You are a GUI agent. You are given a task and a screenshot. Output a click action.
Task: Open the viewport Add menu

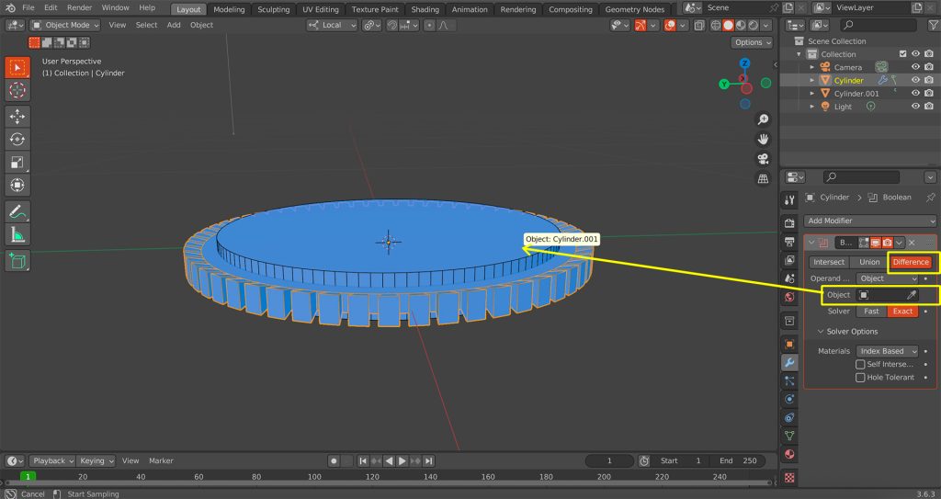[174, 25]
